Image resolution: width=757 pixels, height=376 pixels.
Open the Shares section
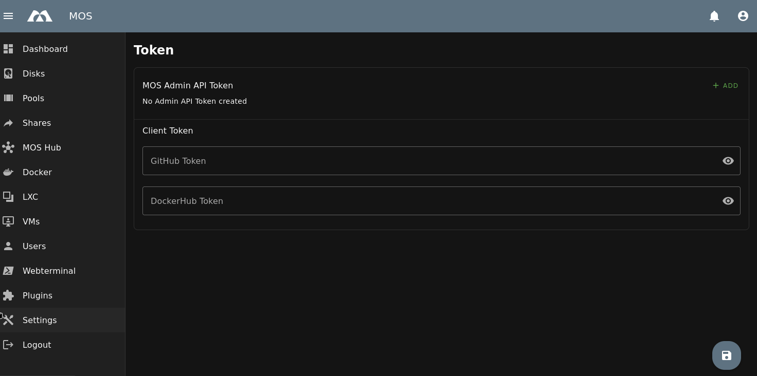coord(37,123)
